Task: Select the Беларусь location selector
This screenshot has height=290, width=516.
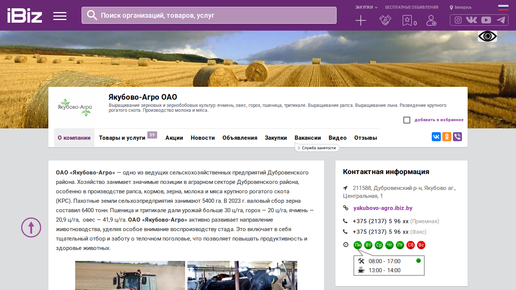Action: click(x=460, y=7)
